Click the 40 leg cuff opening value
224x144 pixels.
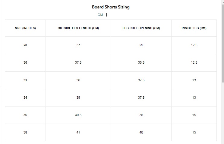pos(141,132)
